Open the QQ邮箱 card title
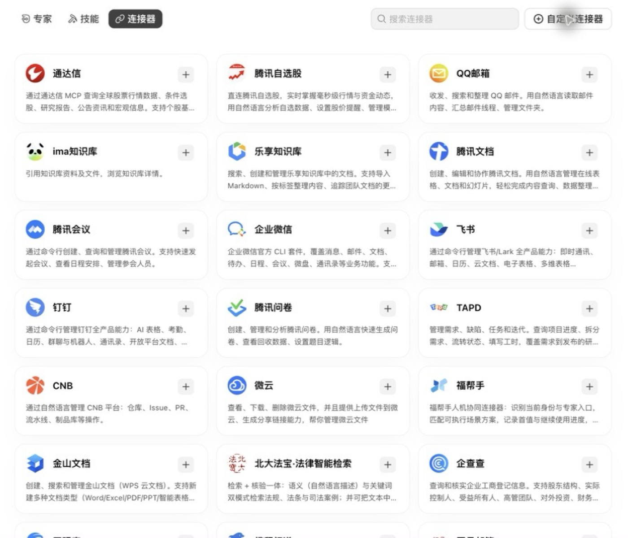 click(x=473, y=74)
